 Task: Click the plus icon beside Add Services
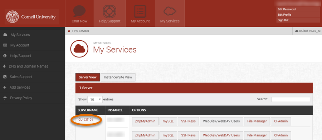point(5,87)
